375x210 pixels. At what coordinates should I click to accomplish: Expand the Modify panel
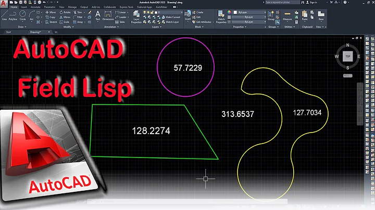click(x=68, y=27)
